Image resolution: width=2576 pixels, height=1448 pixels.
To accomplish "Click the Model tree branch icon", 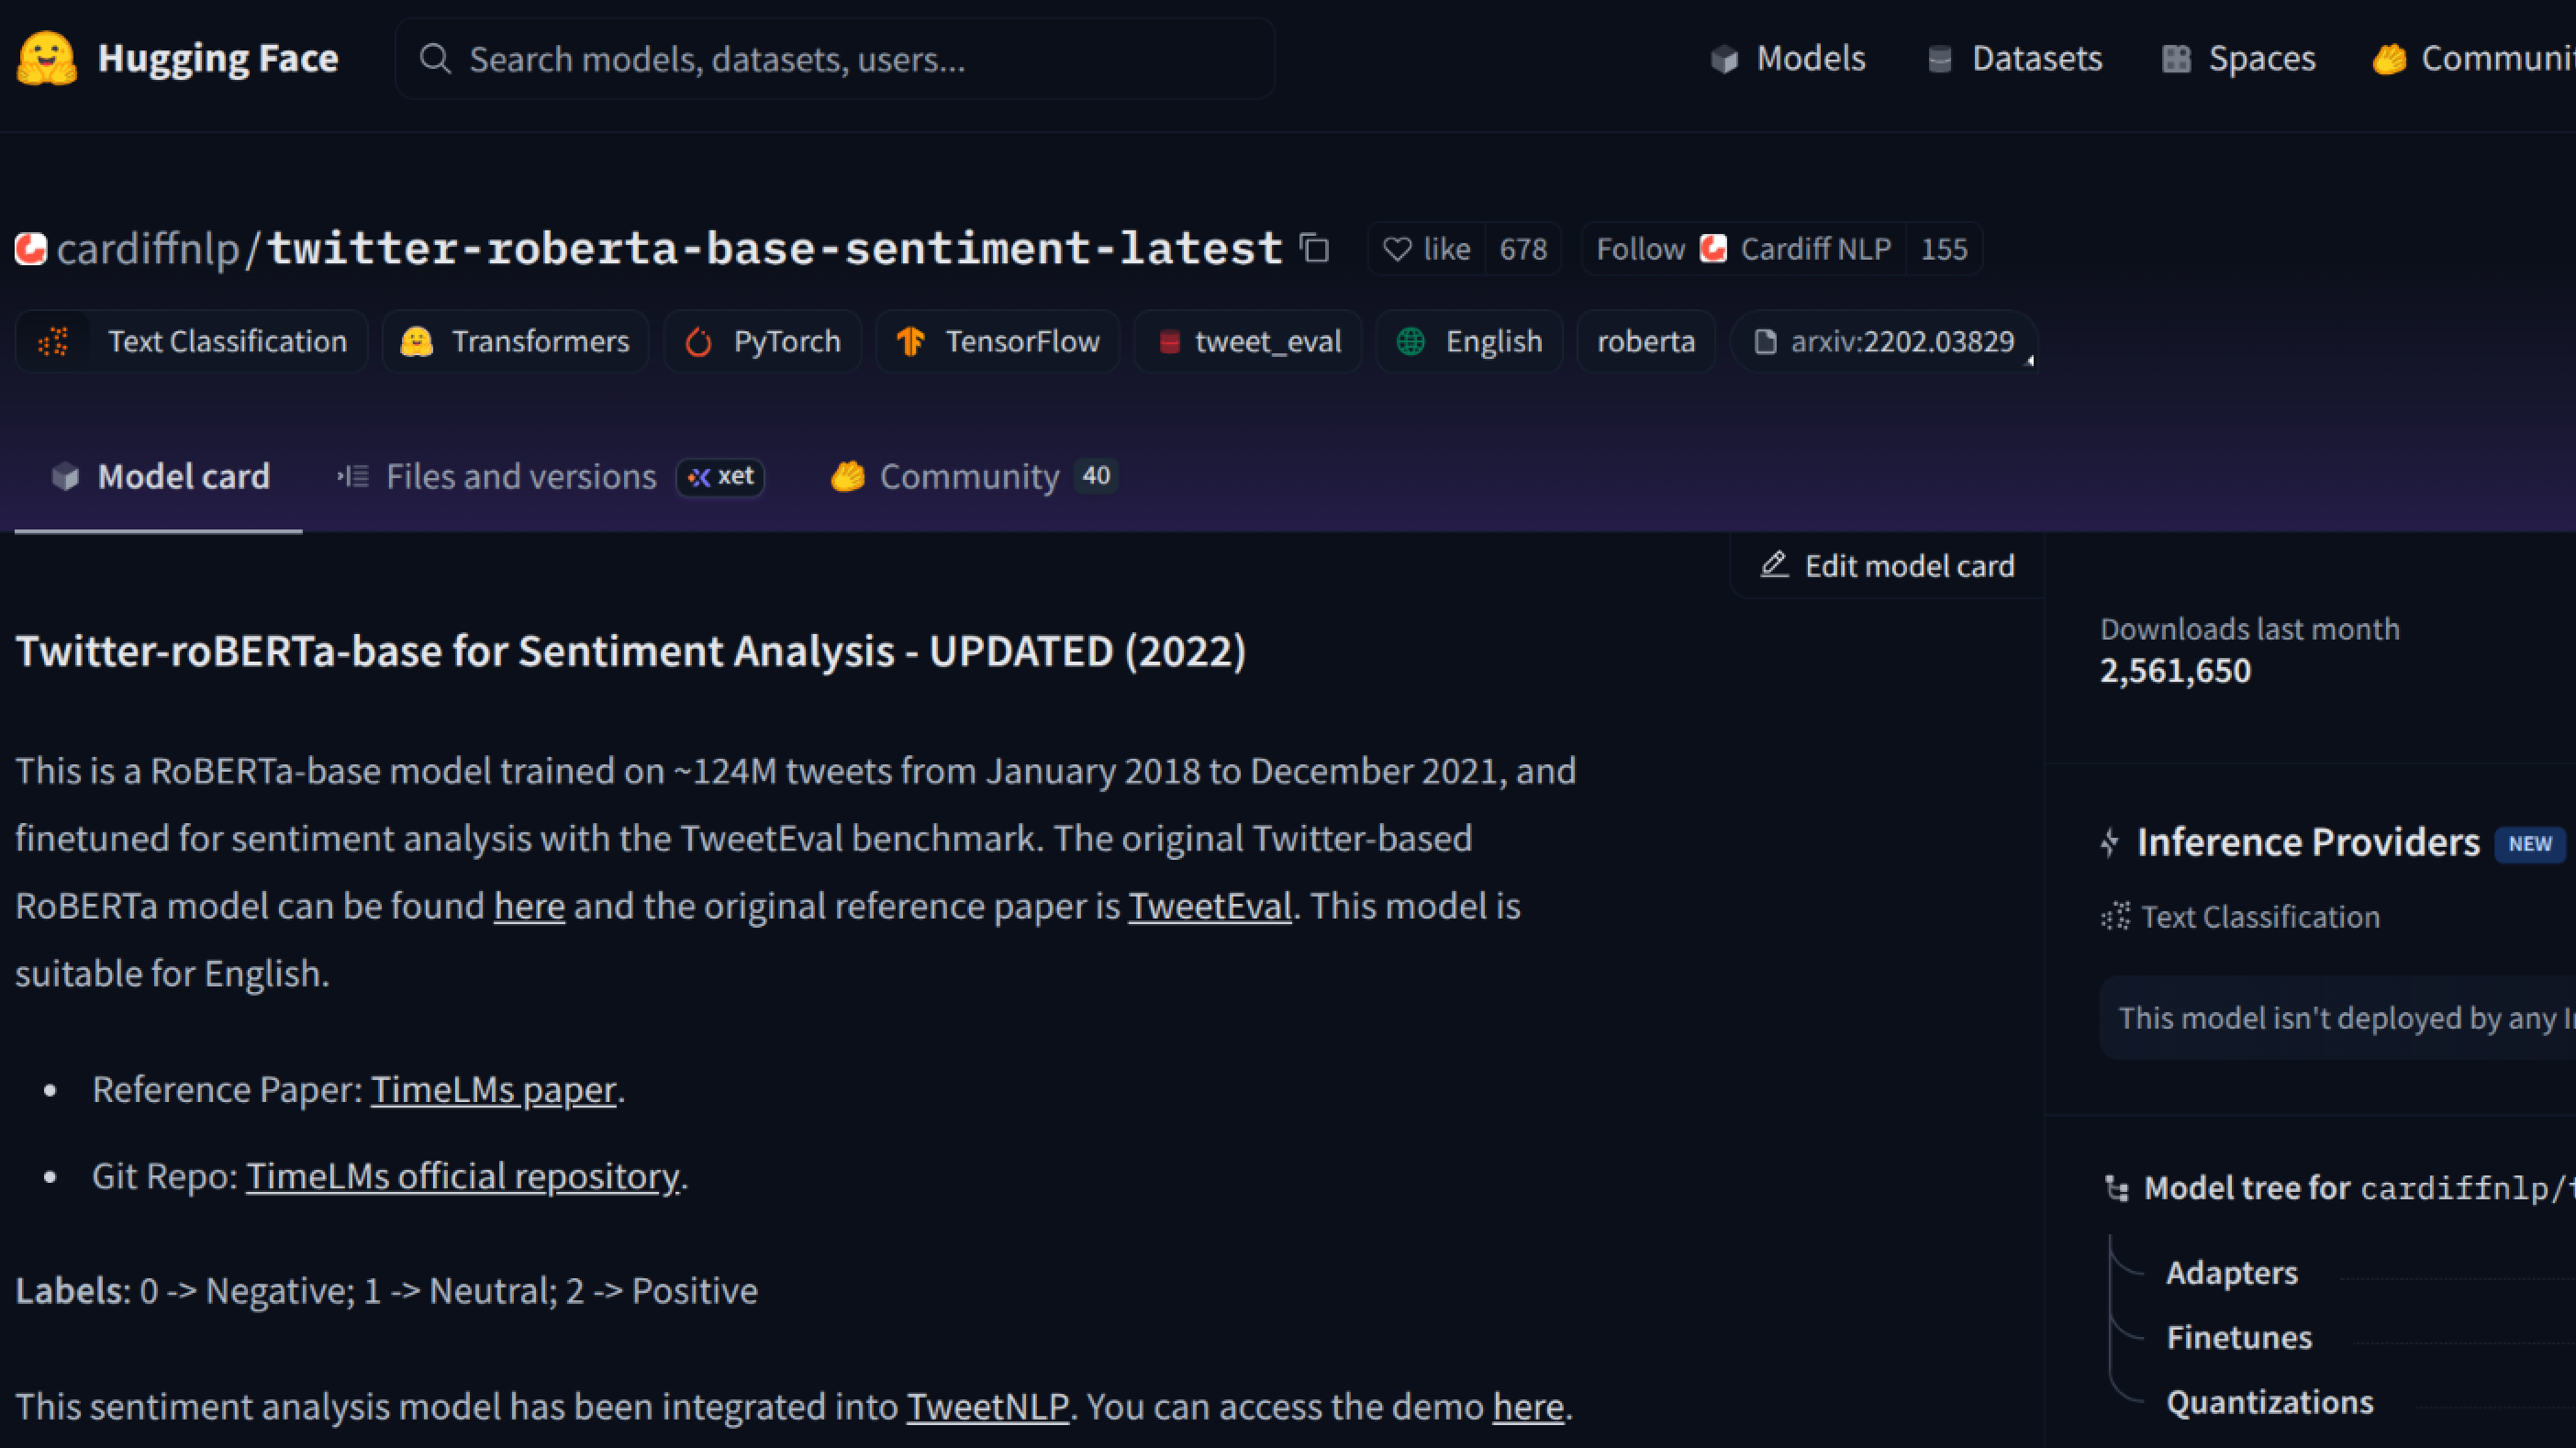I will coord(2117,1188).
